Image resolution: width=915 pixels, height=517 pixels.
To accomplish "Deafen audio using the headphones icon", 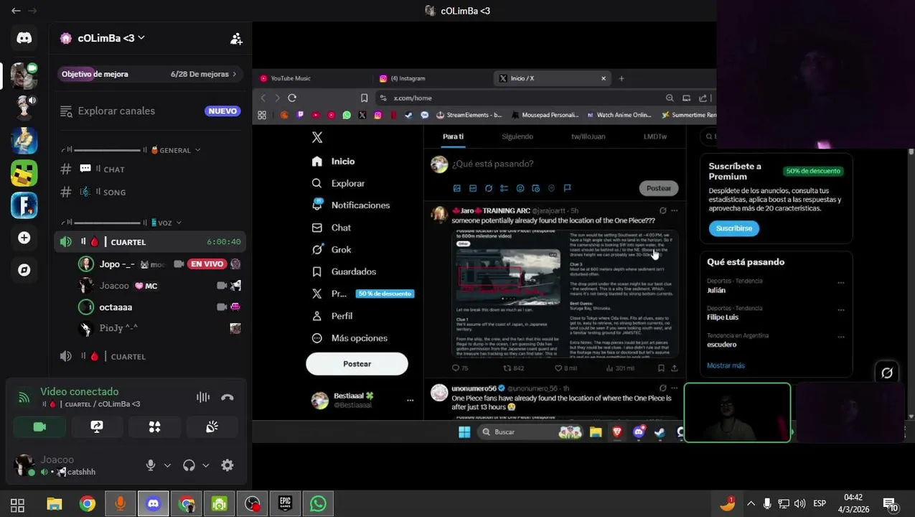I will coord(189,465).
